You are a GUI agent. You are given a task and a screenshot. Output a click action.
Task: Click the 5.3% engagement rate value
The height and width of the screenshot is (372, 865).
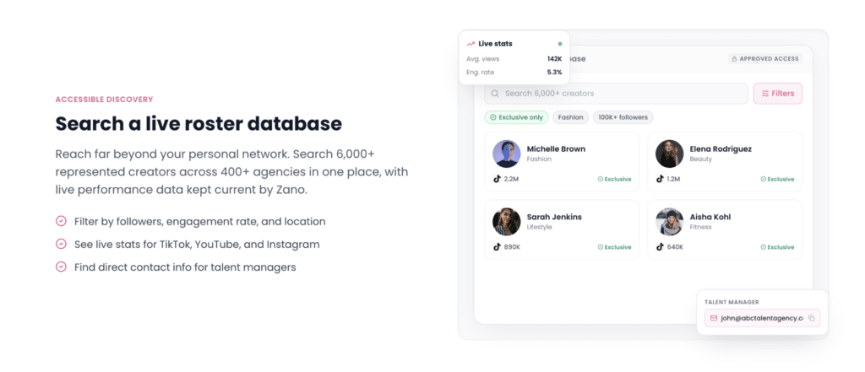(554, 73)
